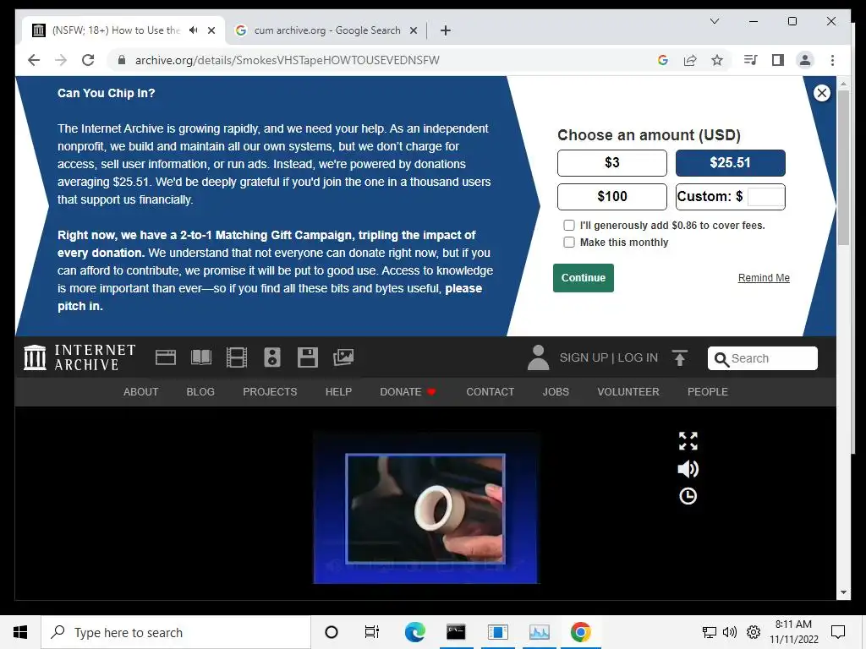Toggle fullscreen on the video player
Viewport: 866px width, 649px height.
pos(688,441)
